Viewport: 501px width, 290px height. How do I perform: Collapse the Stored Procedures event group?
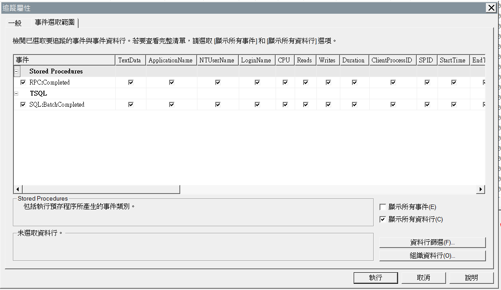(x=16, y=71)
